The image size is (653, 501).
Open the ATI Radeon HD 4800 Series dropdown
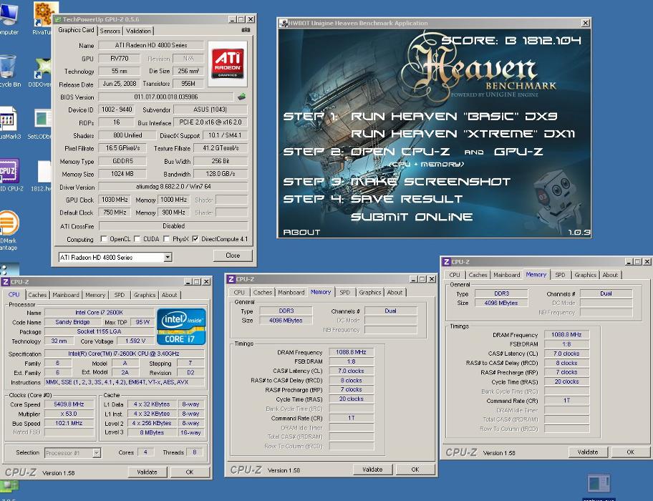click(x=168, y=258)
